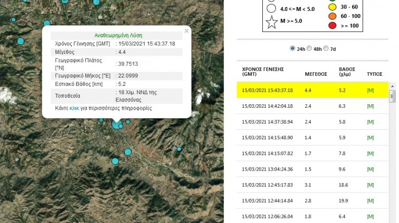Screen dimensions: 399x223
Task: Click the large 4.4 magnitude epicenter marker
Action: (x=116, y=123)
